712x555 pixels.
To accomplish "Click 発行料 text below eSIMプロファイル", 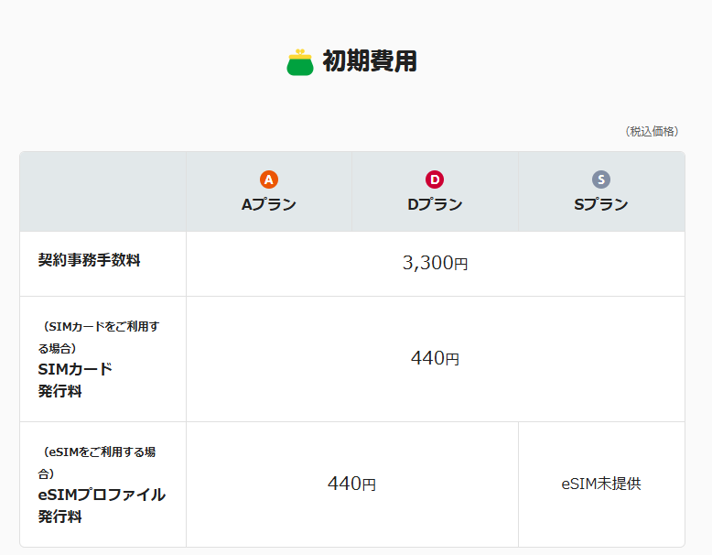I will pos(59,517).
